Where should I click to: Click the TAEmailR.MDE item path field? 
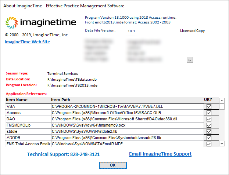click(x=128, y=144)
